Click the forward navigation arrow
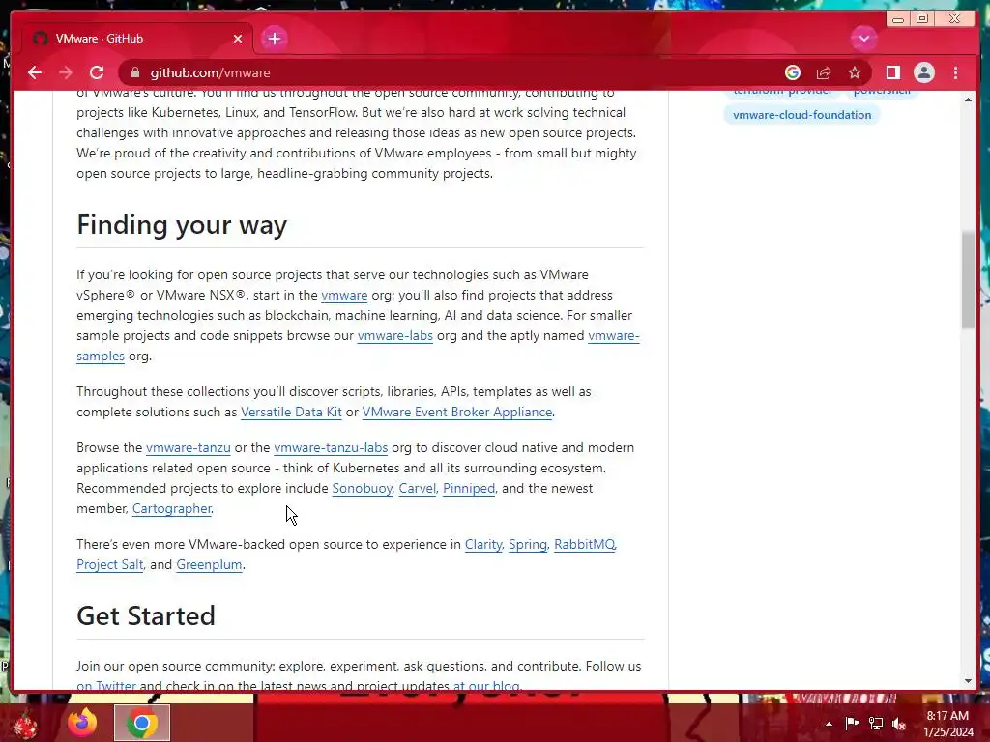This screenshot has width=990, height=742. (66, 72)
